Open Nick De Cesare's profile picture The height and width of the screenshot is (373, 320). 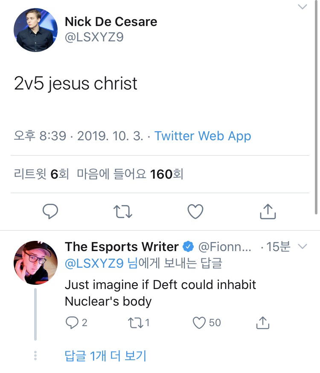coord(35,30)
